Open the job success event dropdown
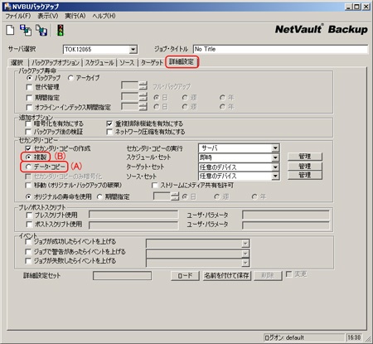The image size is (373, 344). (245, 244)
